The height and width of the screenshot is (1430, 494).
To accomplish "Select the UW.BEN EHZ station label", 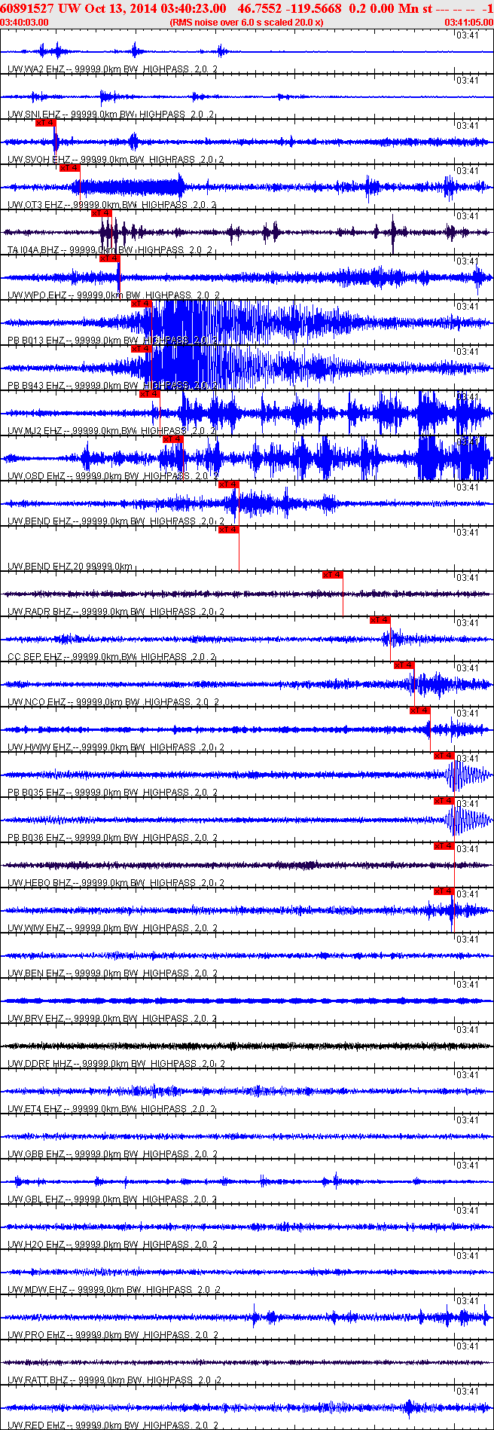I will click(113, 973).
